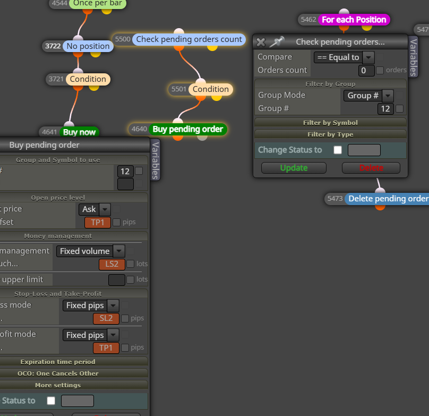Open the Fixed volume dropdown
Screen dimensions: 429x416
(x=91, y=251)
